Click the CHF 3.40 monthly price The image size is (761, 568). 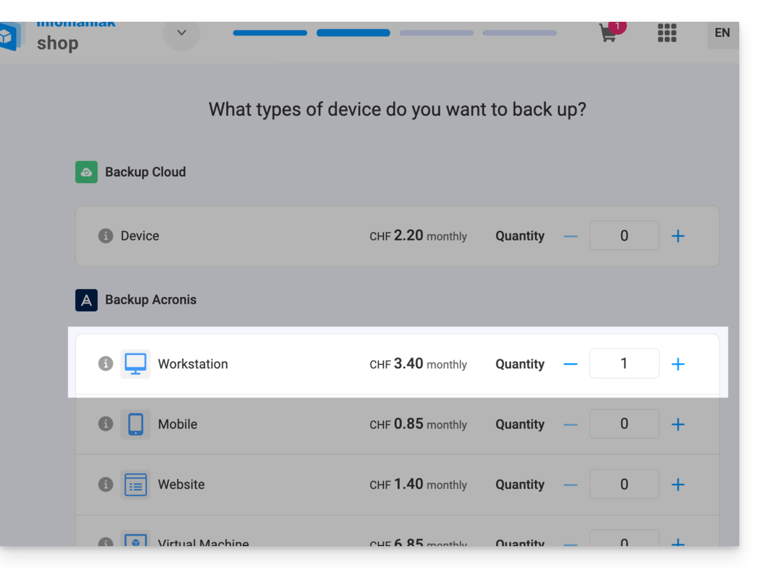(418, 364)
